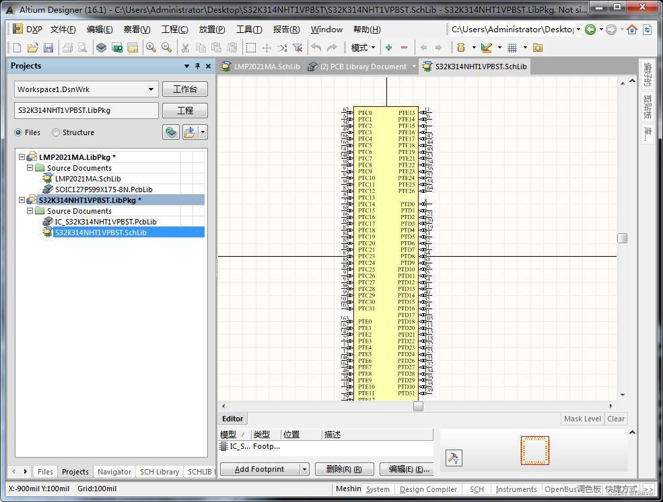Click the Undo arrow icon

click(x=316, y=48)
